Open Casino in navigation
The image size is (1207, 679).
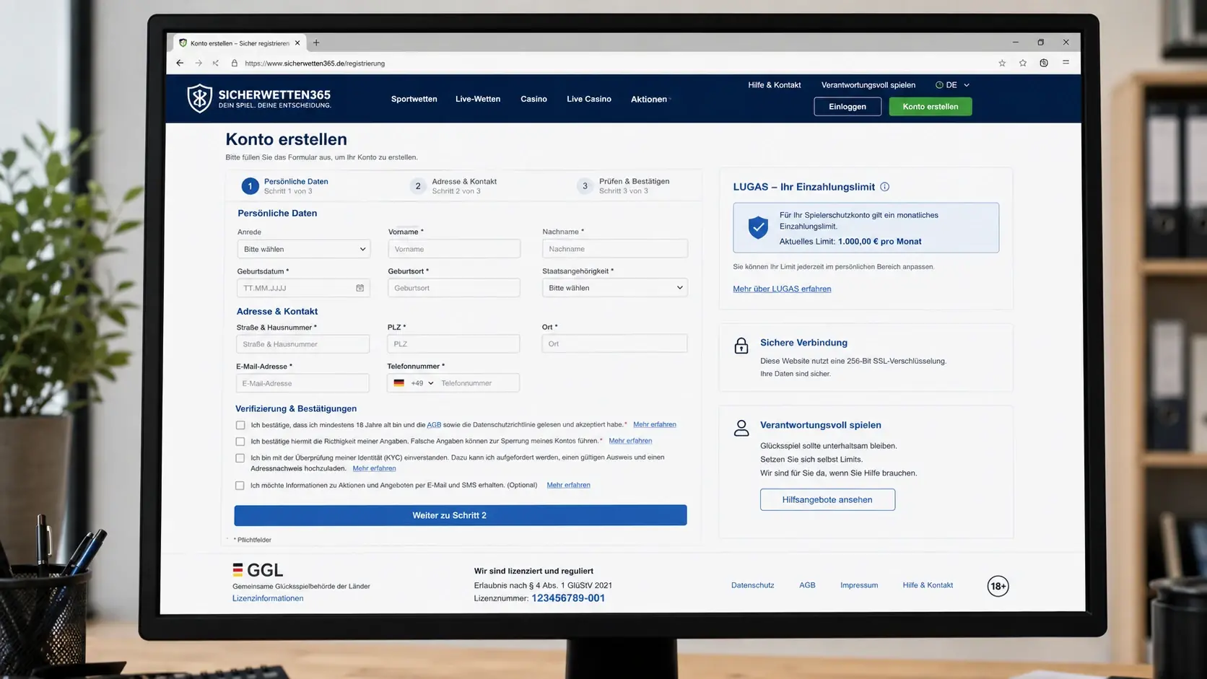click(x=533, y=99)
